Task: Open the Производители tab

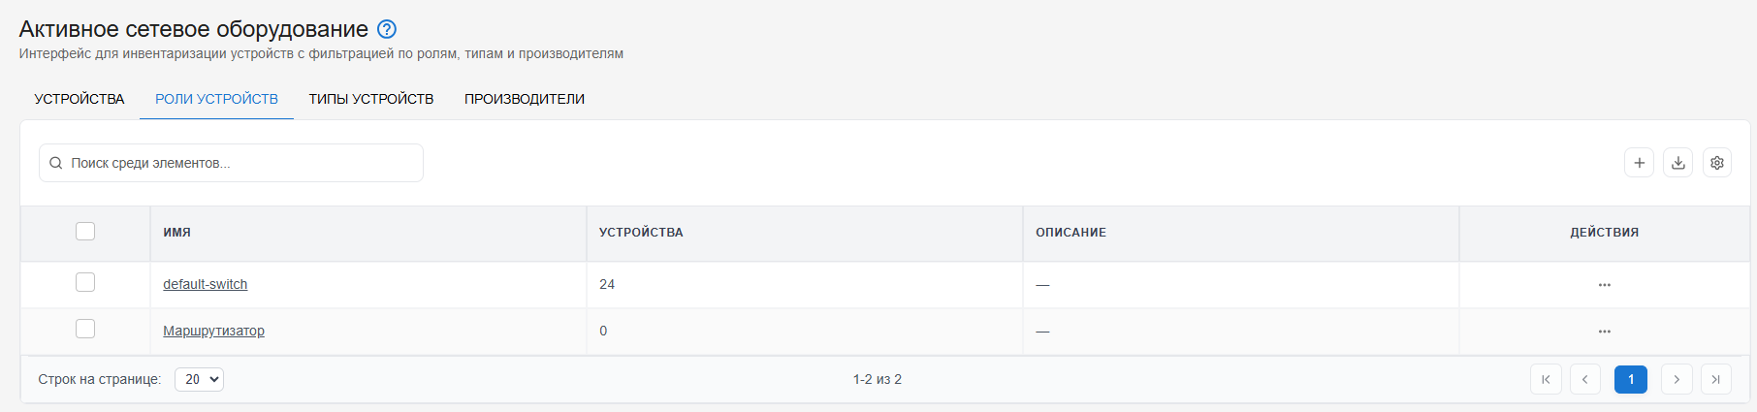Action: (525, 99)
